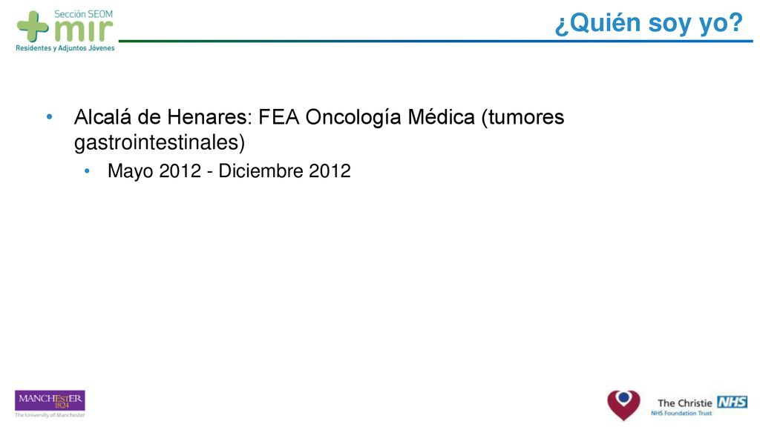Click the word '(tumores' in first bullet
Viewport: 760px width, 427px height.
click(x=523, y=118)
